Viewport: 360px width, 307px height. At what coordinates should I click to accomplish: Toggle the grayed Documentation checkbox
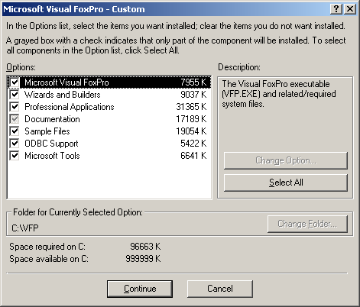15,119
